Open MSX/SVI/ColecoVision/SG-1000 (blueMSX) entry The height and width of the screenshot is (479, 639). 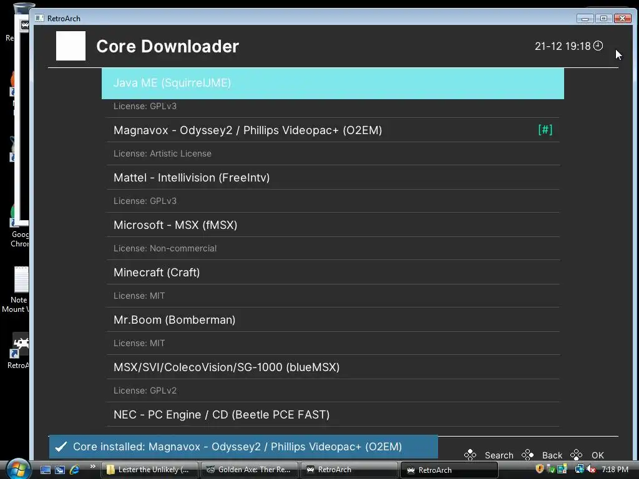(333, 367)
